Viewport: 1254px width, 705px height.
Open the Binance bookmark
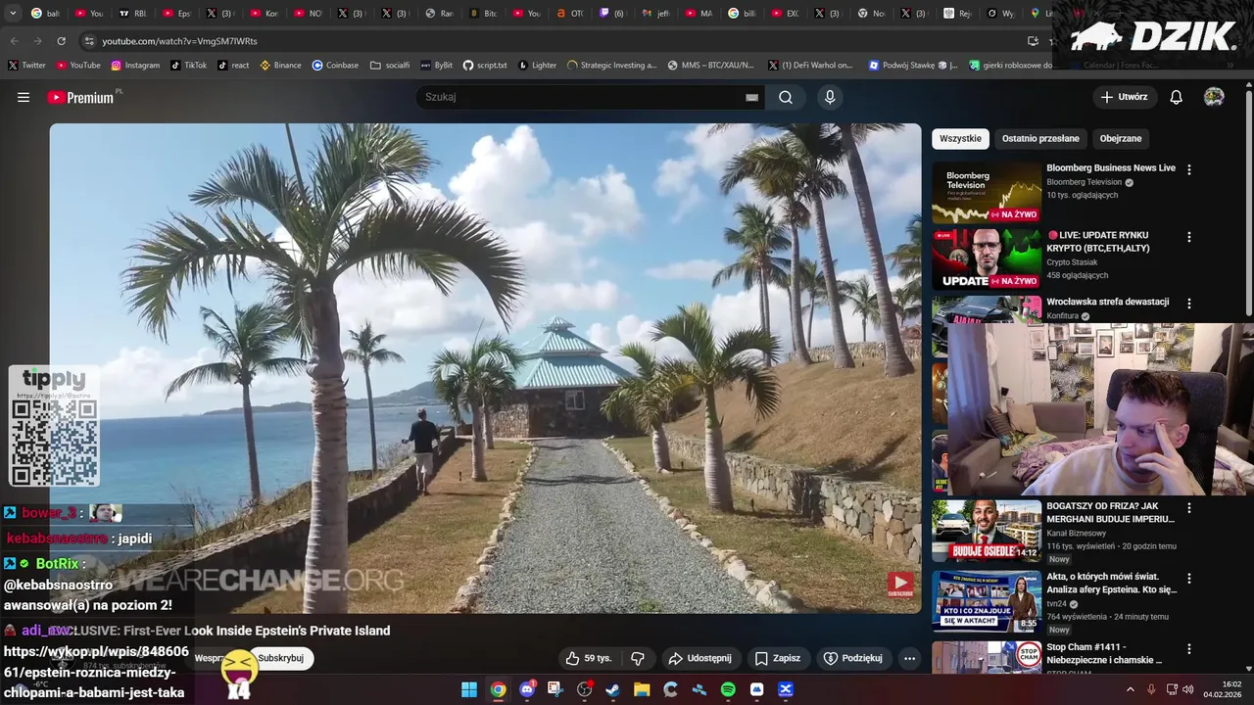click(x=280, y=65)
